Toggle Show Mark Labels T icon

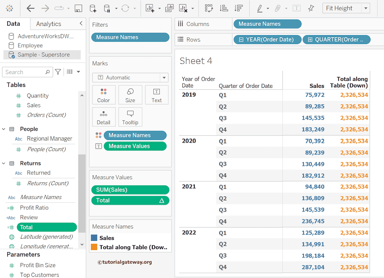point(296,8)
